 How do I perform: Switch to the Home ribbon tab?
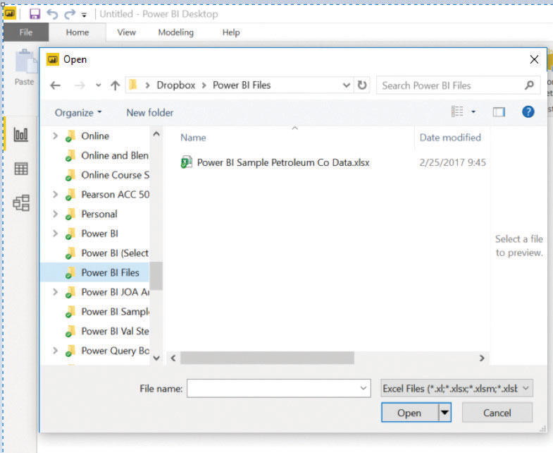pyautogui.click(x=77, y=32)
